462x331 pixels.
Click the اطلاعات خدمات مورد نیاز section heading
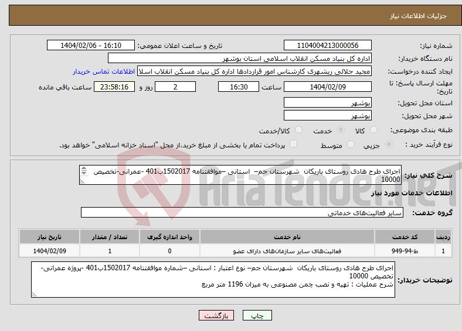click(412, 193)
